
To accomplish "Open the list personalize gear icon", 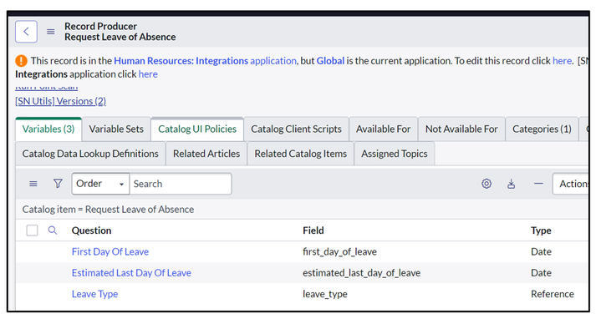I will 486,184.
